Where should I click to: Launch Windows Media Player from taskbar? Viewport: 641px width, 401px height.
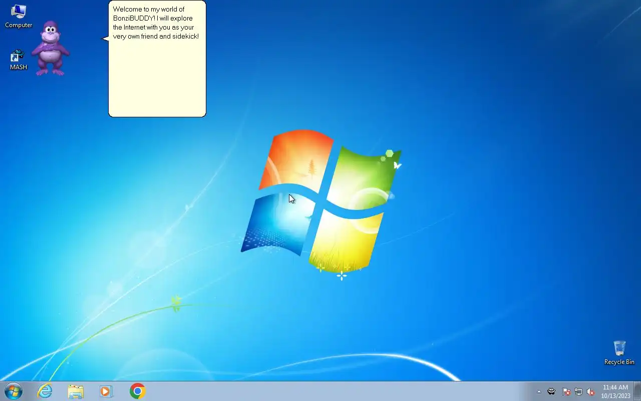click(106, 391)
